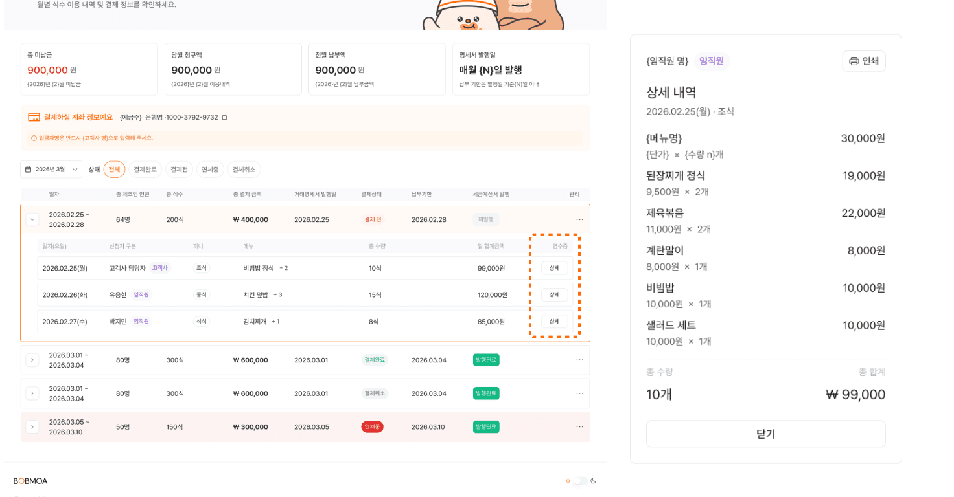The height and width of the screenshot is (497, 954).
Task: Close the detail panel with 닫기
Action: point(765,434)
